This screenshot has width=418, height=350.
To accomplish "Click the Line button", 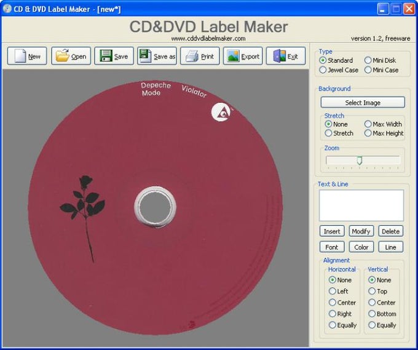I will tap(390, 247).
